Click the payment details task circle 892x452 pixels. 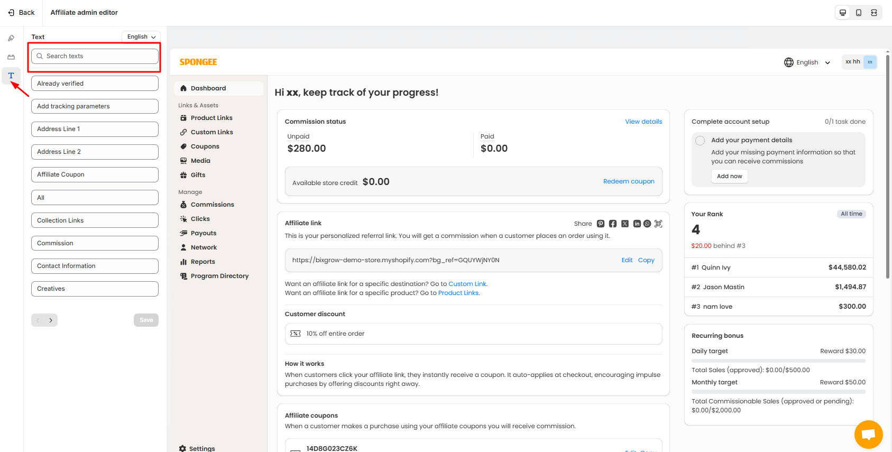(700, 141)
